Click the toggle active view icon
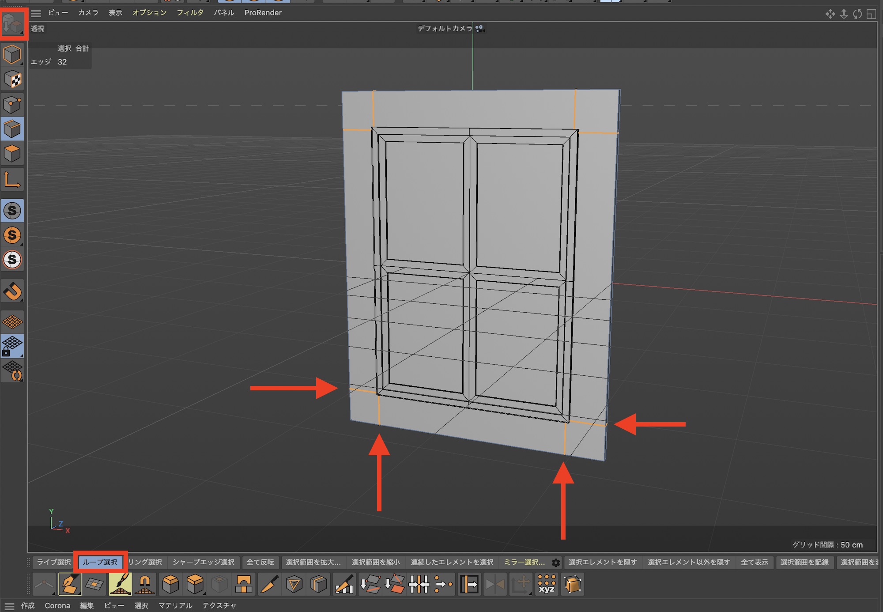Image resolution: width=883 pixels, height=612 pixels. [x=871, y=14]
